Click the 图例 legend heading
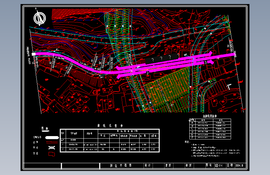The image size is (270, 175). (45, 129)
